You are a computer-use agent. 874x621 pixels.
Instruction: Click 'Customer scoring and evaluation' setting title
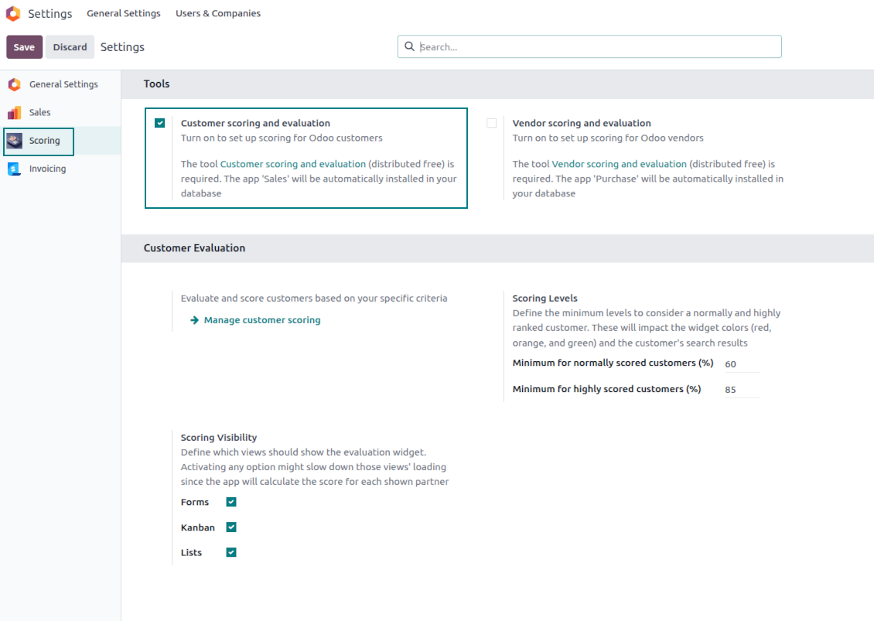click(x=255, y=123)
